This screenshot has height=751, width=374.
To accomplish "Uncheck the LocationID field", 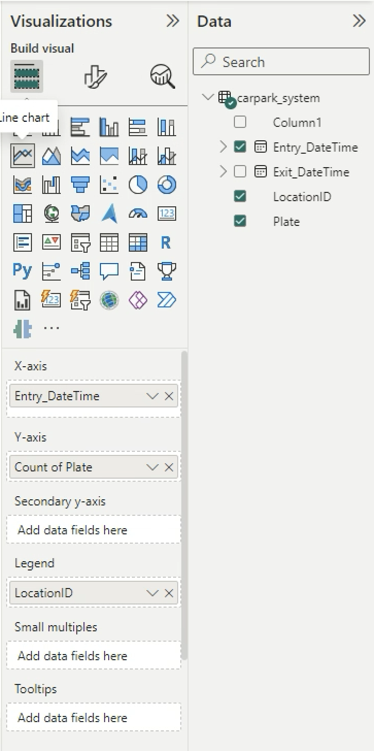I will tap(240, 197).
